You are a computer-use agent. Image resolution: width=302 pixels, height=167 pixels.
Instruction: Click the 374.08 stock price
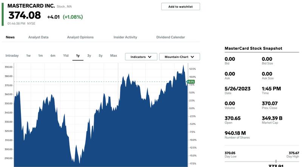tap(25, 15)
